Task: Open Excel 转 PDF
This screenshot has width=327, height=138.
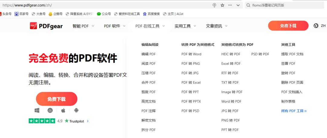Action: point(231,63)
